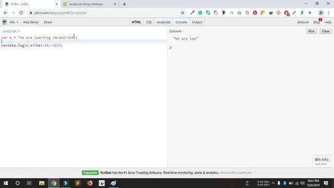Expand the JavaScript language dropdown in editor
Screen dimensions: 334x188
pos(11,31)
